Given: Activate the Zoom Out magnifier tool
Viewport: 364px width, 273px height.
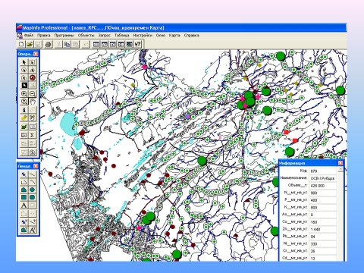Looking at the screenshot, I should tap(33, 93).
